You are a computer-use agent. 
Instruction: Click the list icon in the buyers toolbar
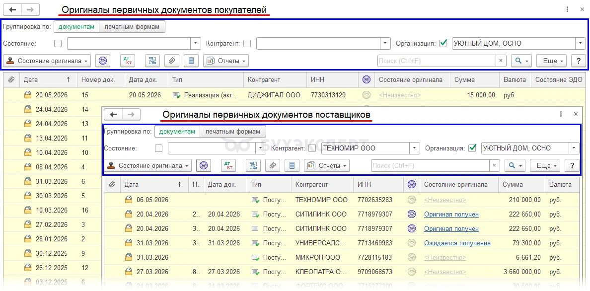click(191, 61)
